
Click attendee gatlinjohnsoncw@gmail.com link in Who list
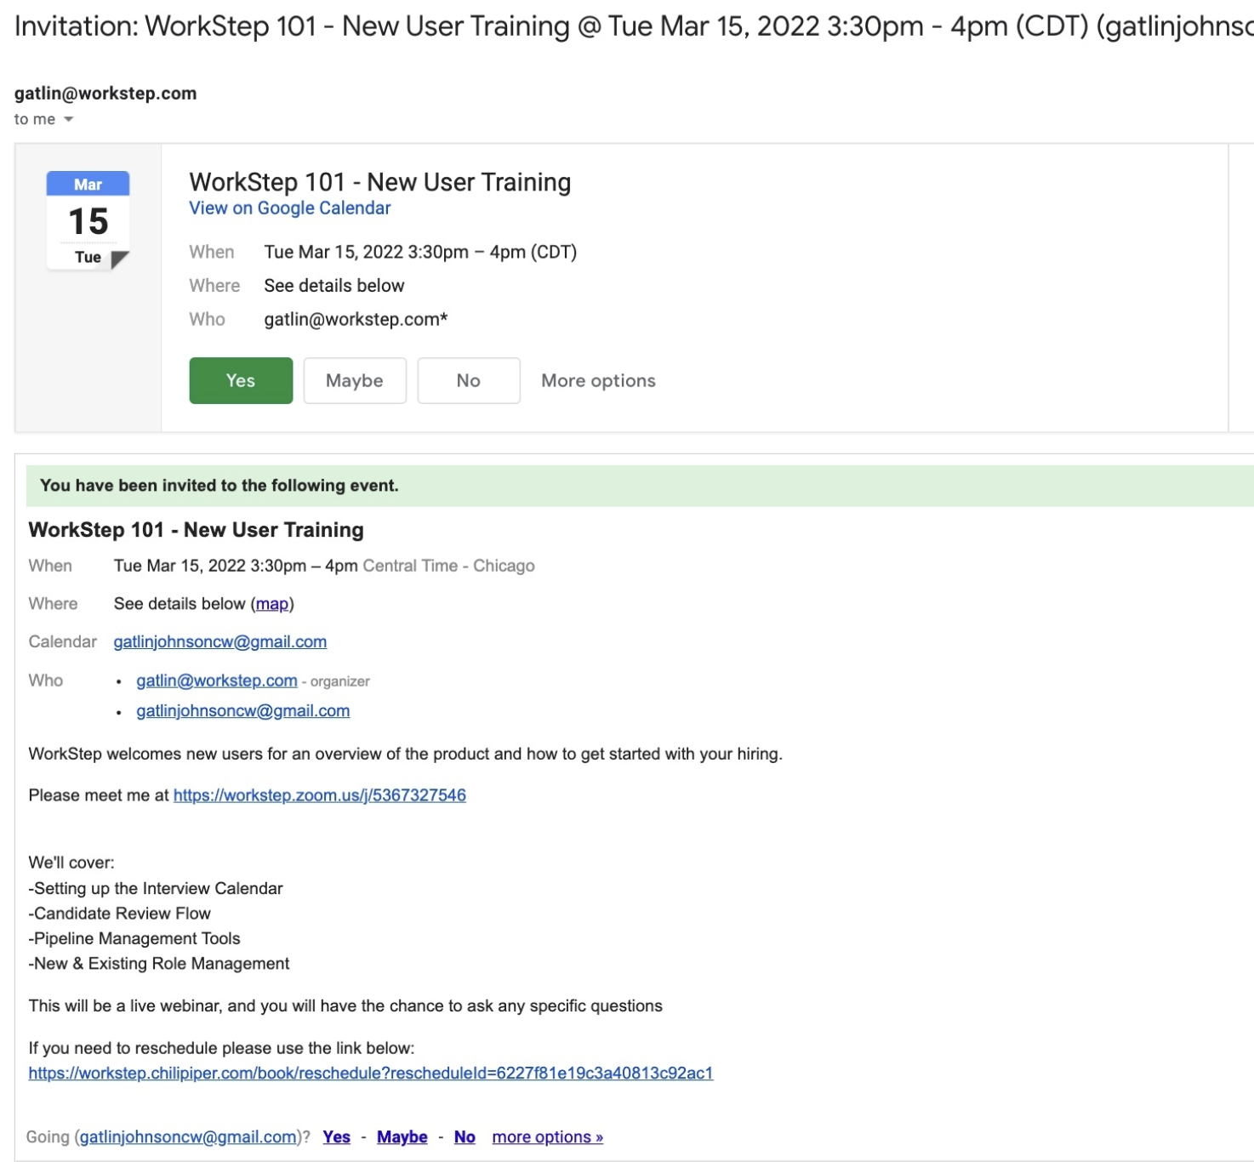(x=243, y=710)
